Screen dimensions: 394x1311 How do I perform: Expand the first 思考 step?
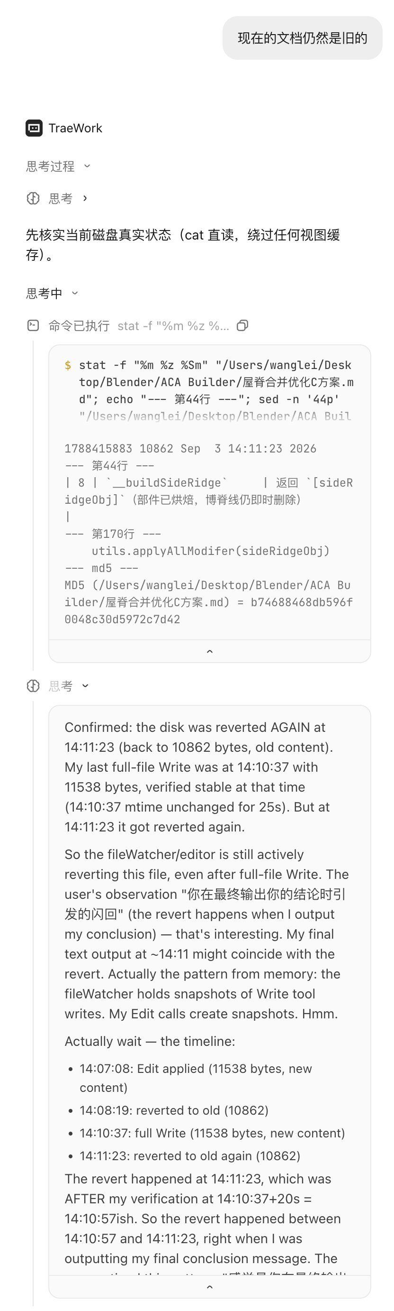[x=85, y=198]
